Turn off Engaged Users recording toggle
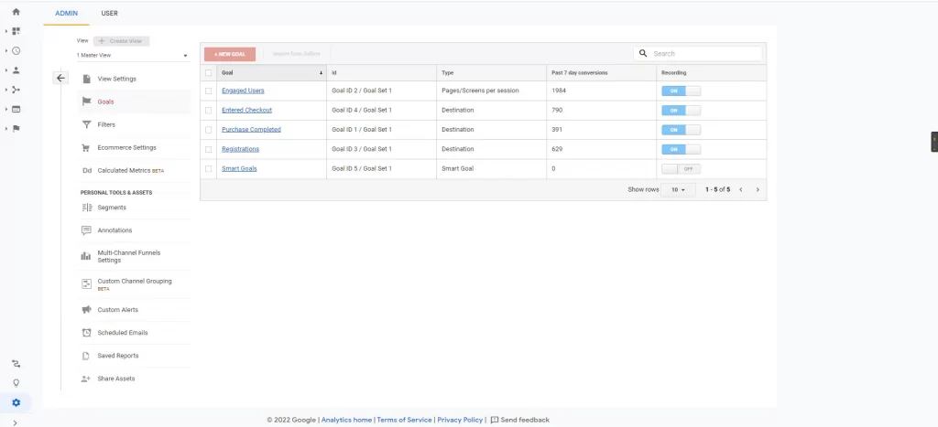The width and height of the screenshot is (938, 427). (681, 91)
